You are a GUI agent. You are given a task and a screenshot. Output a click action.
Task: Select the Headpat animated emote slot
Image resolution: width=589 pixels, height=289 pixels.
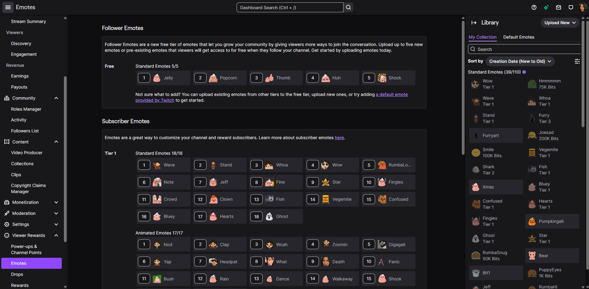tap(220, 262)
